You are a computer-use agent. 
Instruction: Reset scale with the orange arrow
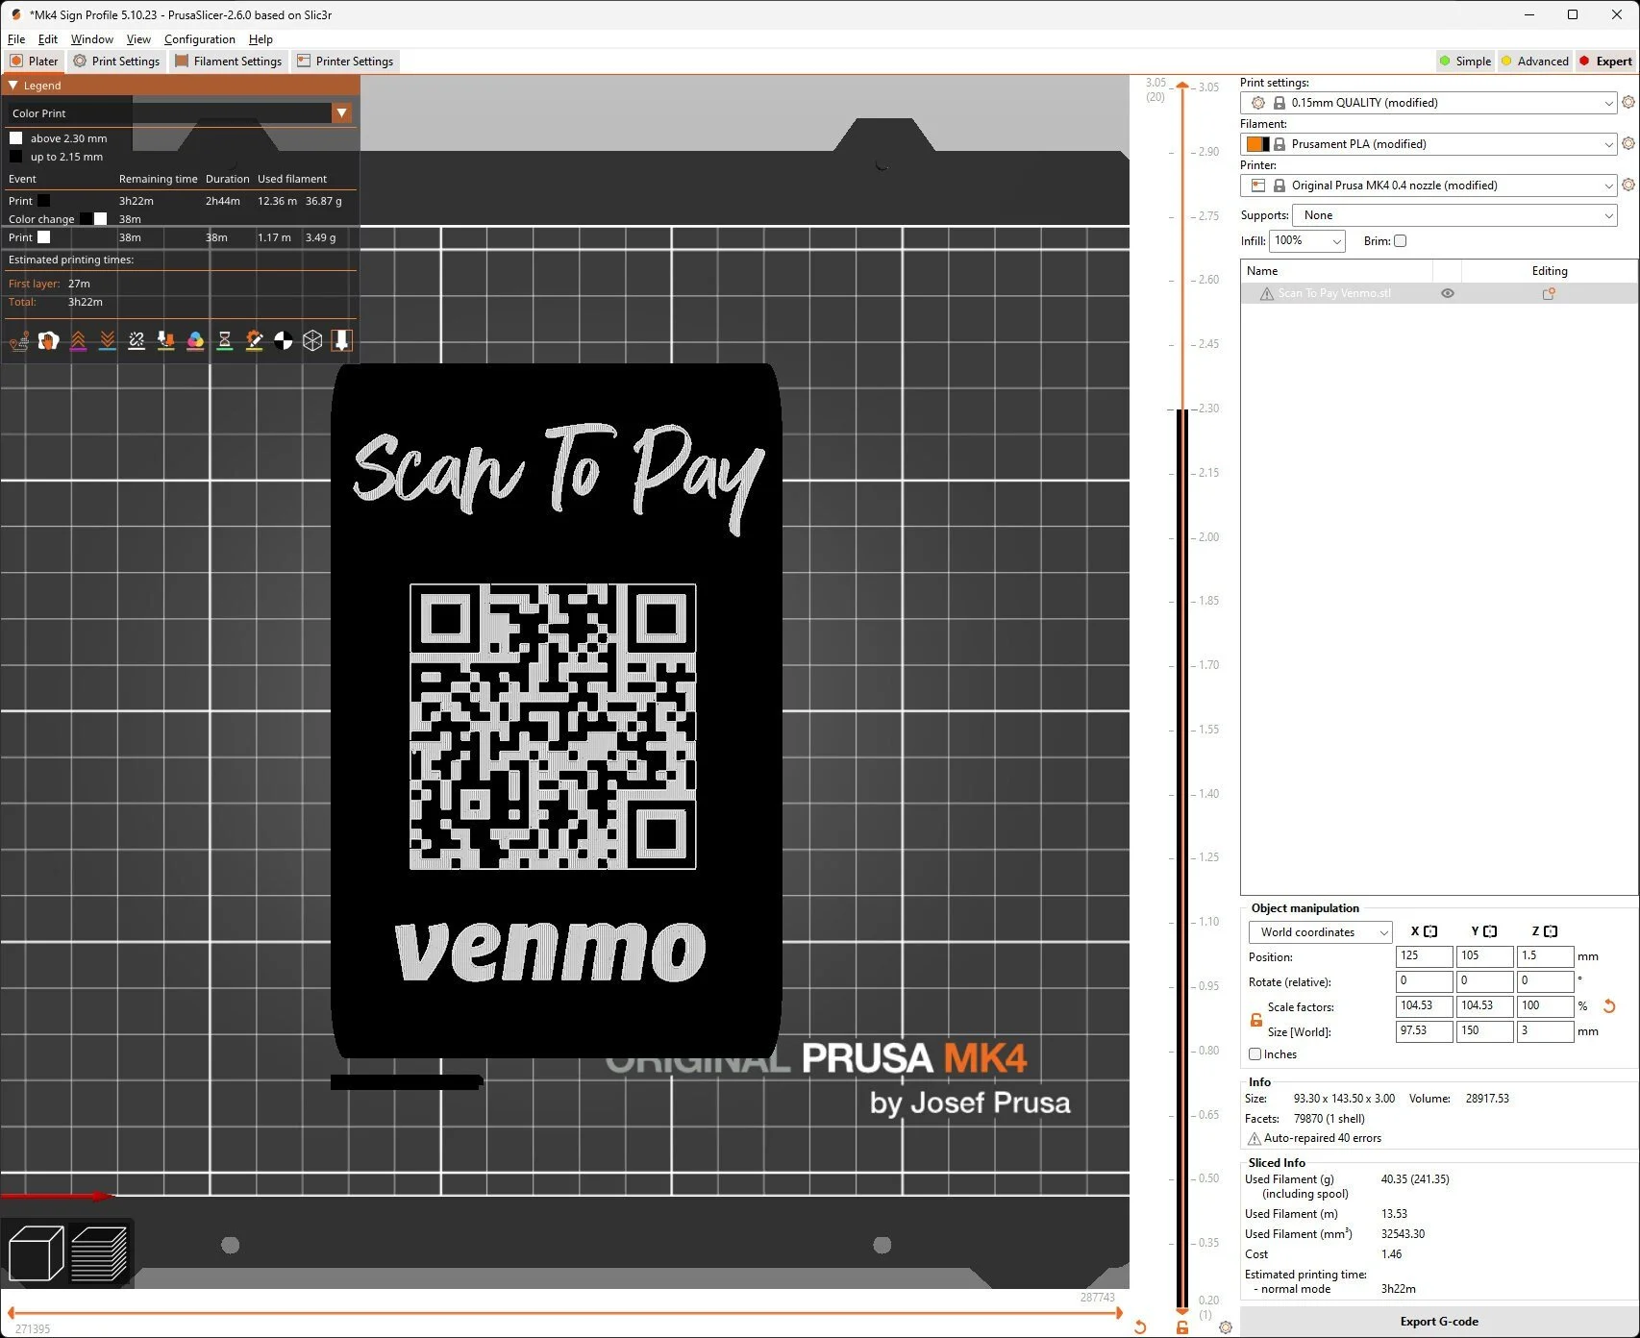coord(1609,1006)
